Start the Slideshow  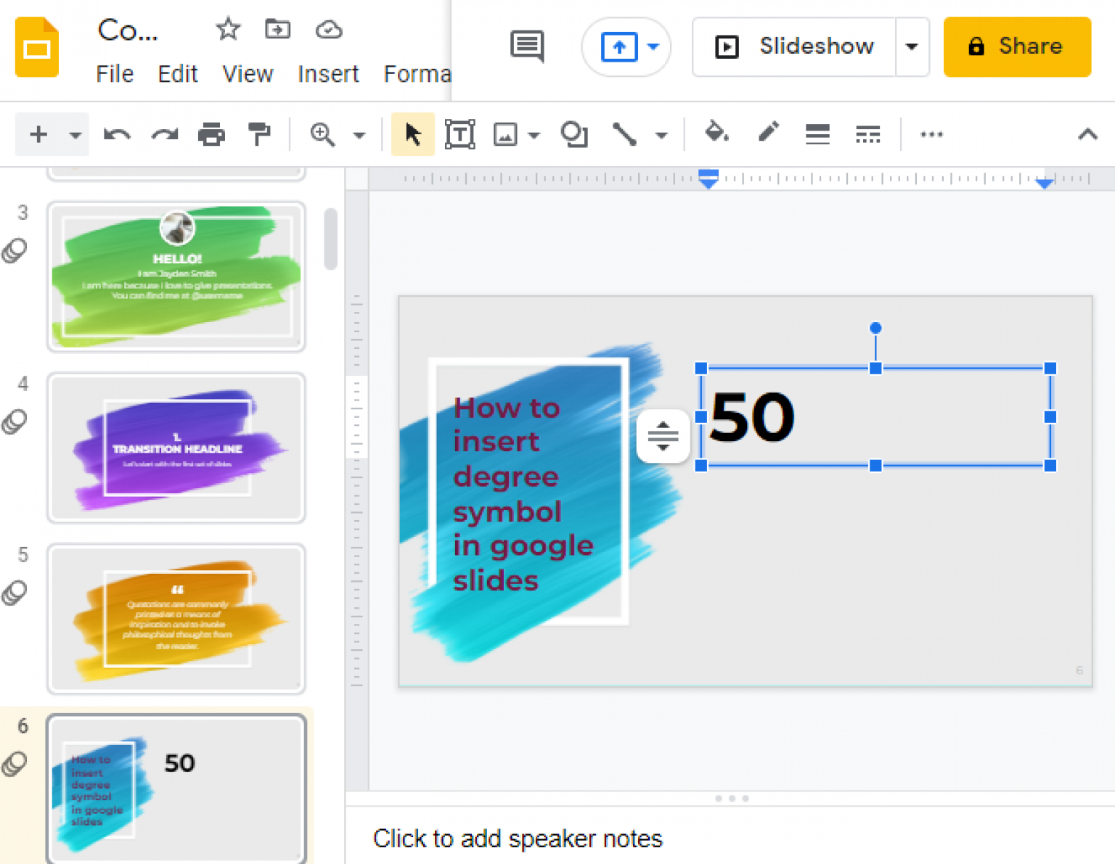coord(794,47)
